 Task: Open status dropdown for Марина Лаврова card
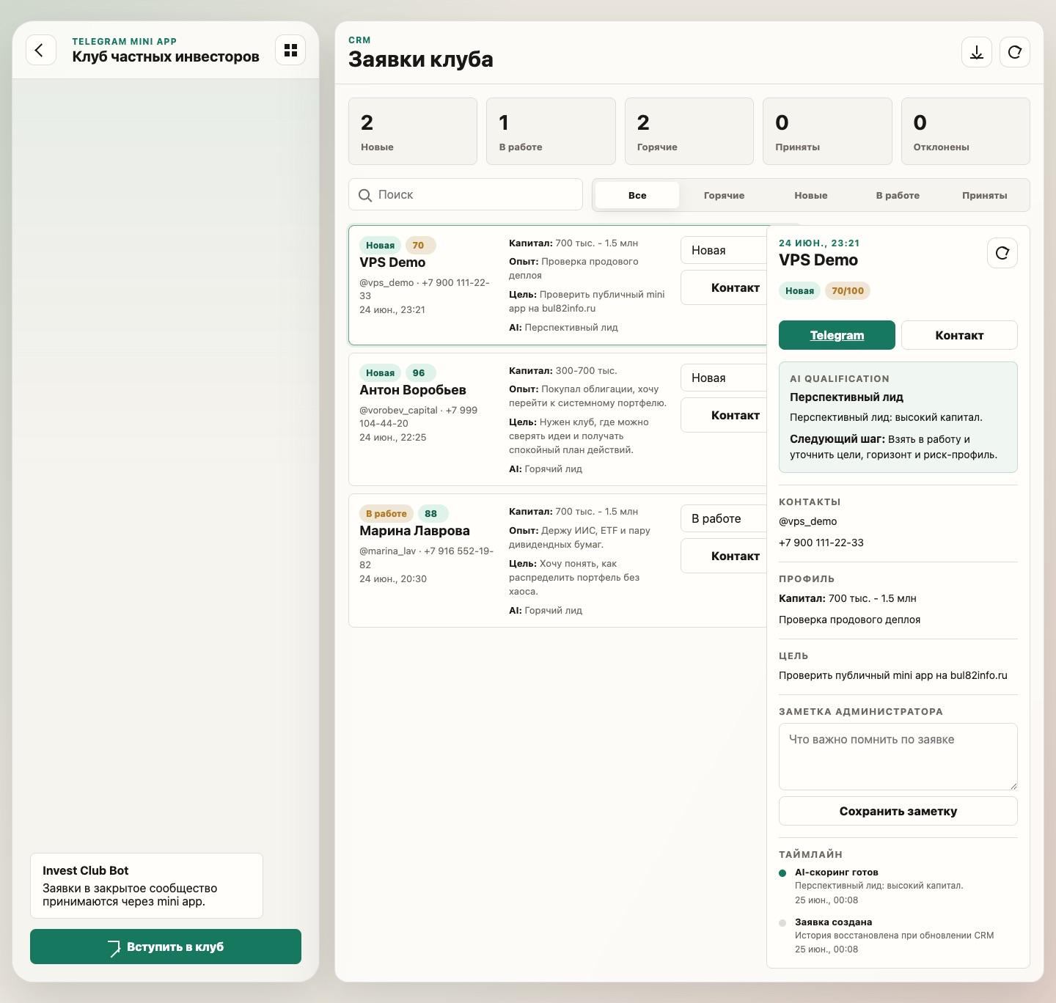[724, 518]
